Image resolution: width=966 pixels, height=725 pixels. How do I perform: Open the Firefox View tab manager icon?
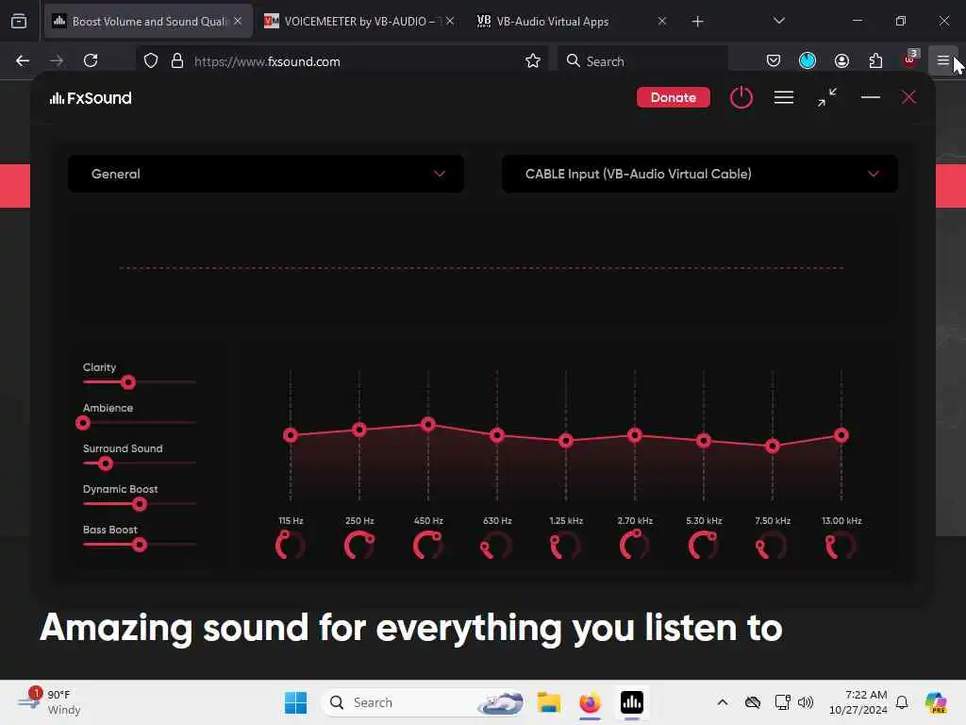click(19, 21)
